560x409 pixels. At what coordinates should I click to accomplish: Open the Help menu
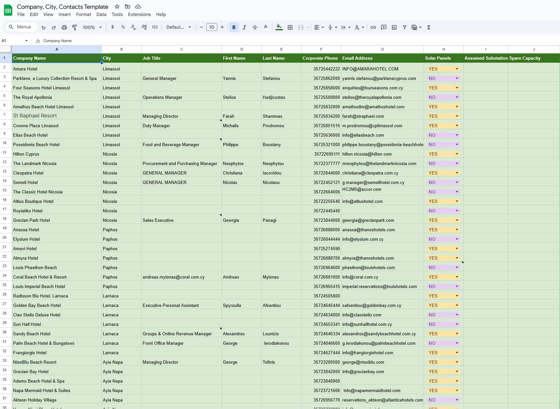click(161, 14)
